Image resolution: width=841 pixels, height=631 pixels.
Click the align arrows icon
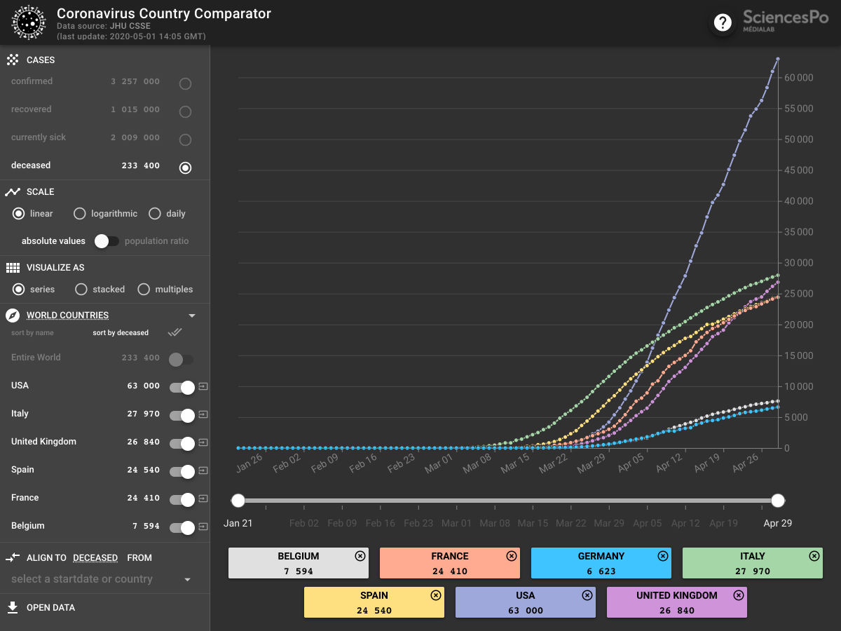coord(13,558)
